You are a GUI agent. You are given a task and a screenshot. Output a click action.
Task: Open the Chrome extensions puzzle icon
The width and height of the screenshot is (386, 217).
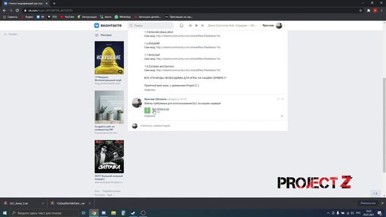(x=369, y=11)
